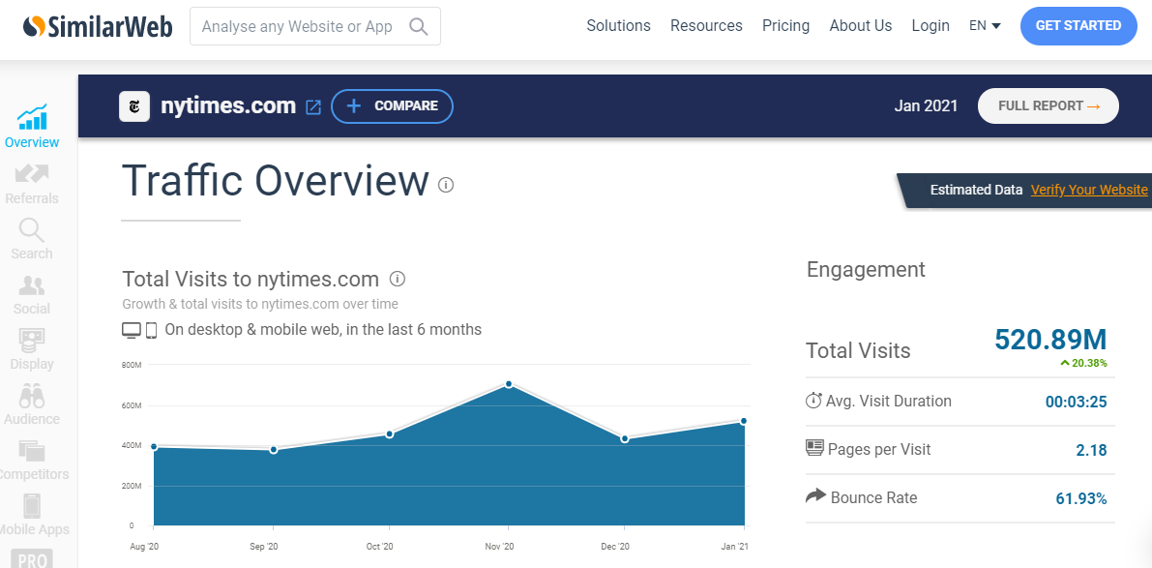Click the Dec '20 data point on chart
Viewport: 1152px width, 568px height.
point(625,438)
